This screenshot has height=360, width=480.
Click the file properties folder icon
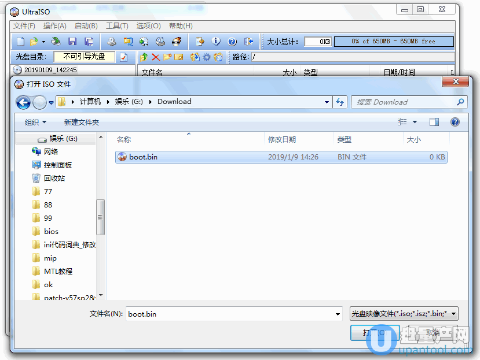pyautogui.click(x=218, y=57)
